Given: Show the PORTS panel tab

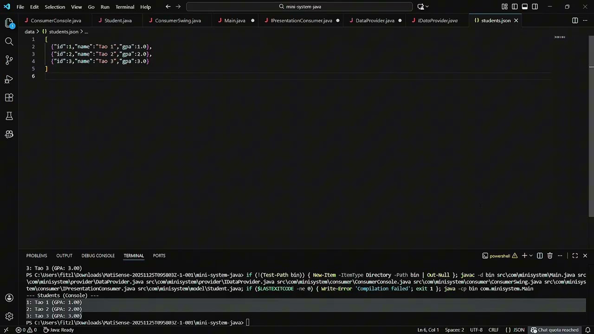Looking at the screenshot, I should (159, 256).
